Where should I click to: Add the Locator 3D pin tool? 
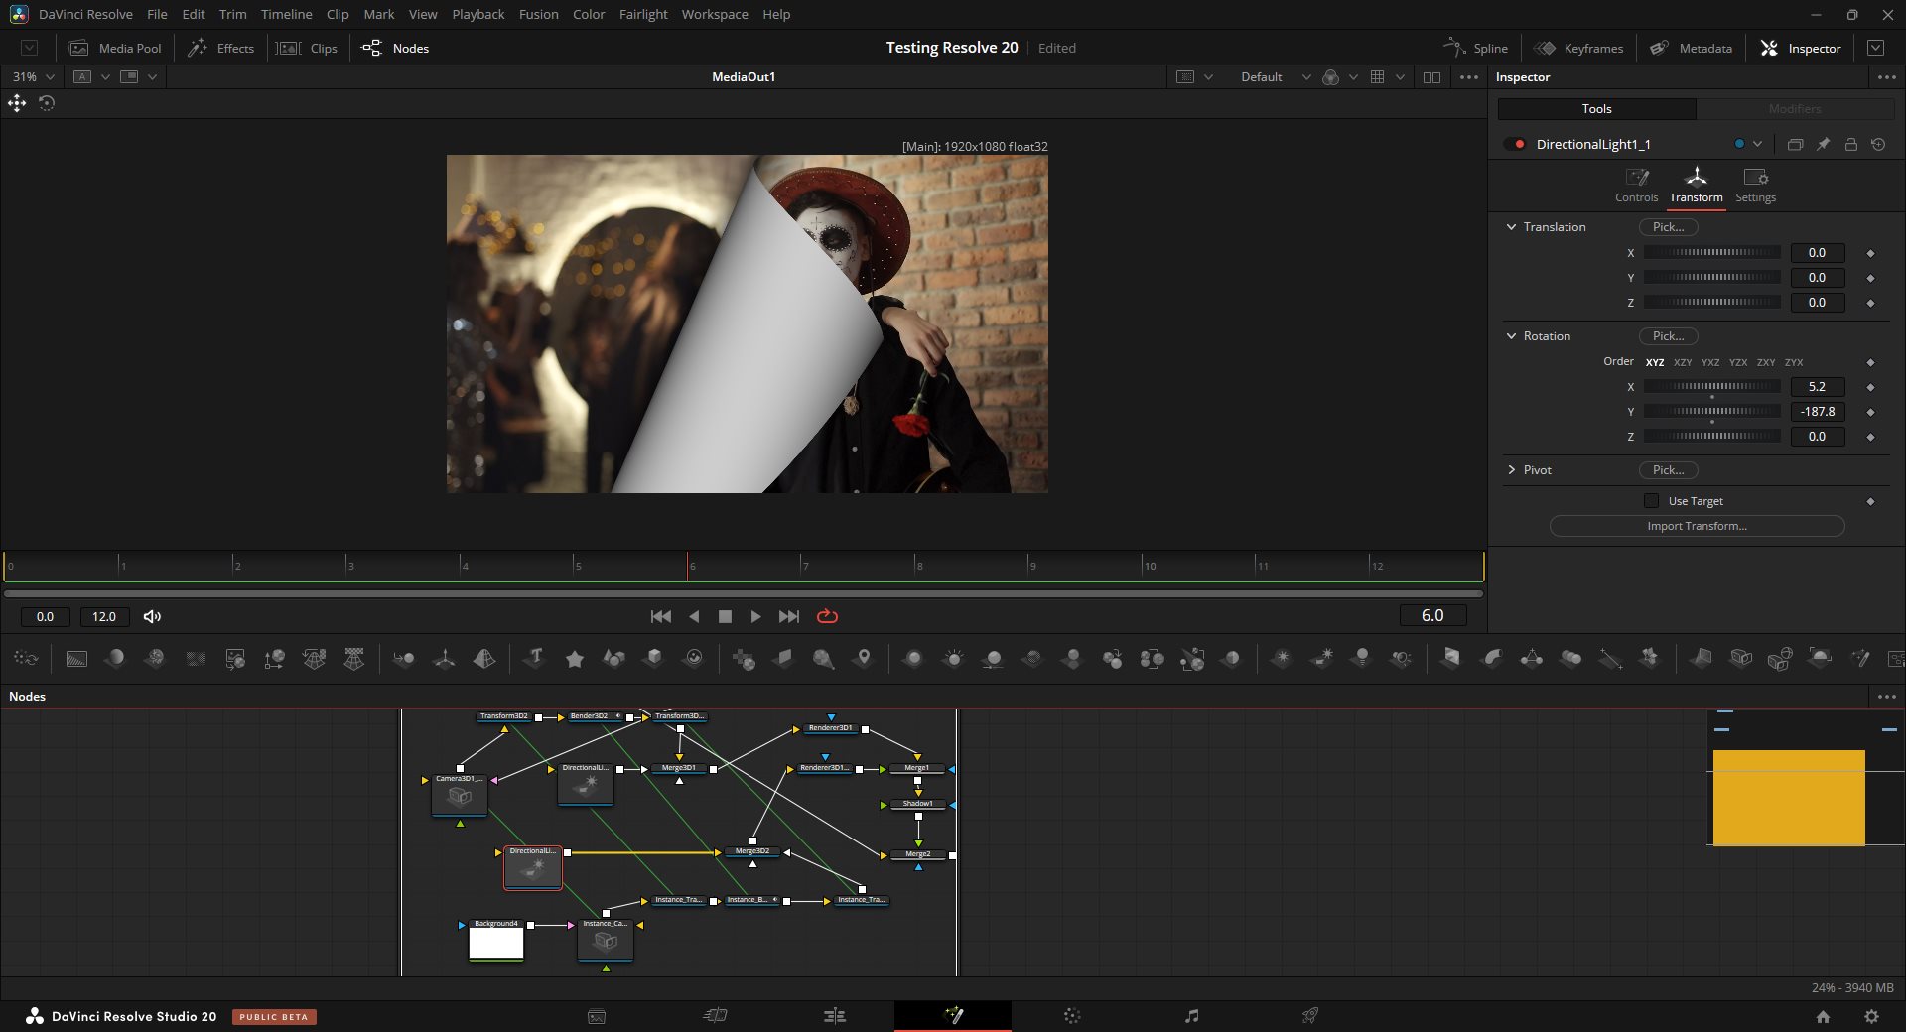(863, 658)
